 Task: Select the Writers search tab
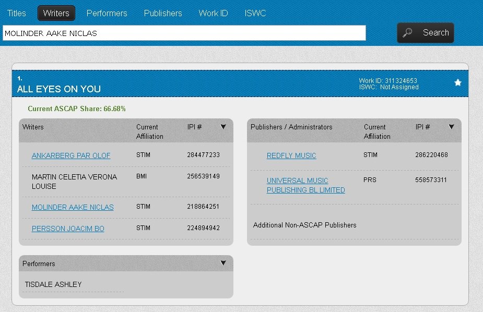56,13
